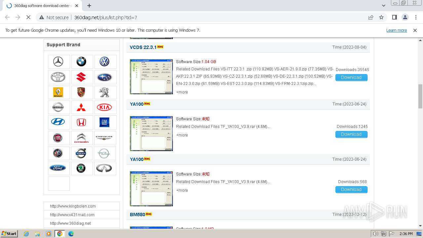Viewport: 423px width, 238px height.
Task: Open the VCDS 22.3.1 title link
Action: click(143, 47)
